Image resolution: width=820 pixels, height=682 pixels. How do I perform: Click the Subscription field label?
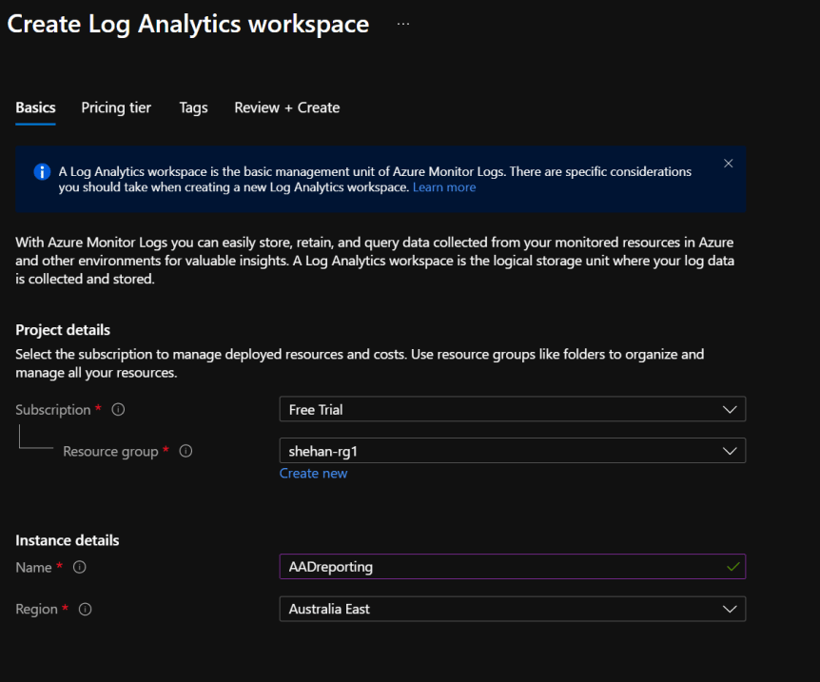coord(53,410)
